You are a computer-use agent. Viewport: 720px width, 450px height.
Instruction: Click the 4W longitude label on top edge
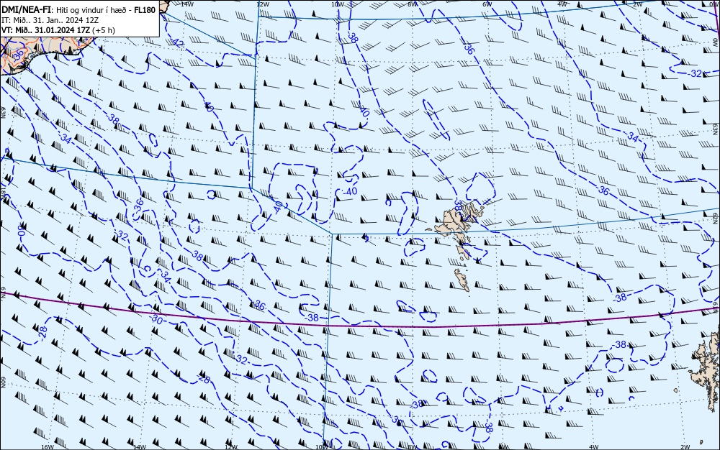click(x=562, y=4)
